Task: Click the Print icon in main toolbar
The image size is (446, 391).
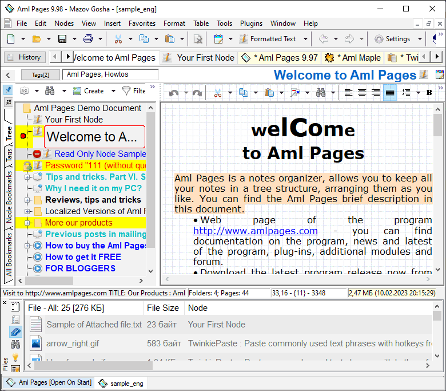Action: pos(88,39)
